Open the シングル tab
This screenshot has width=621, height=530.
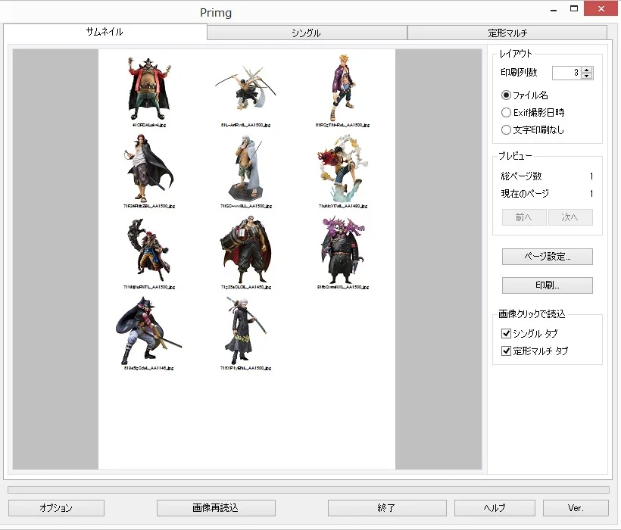click(x=307, y=33)
